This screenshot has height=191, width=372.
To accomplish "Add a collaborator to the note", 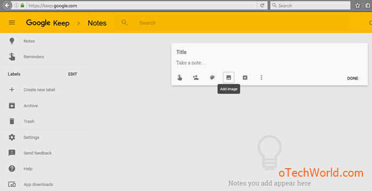I will click(x=196, y=77).
